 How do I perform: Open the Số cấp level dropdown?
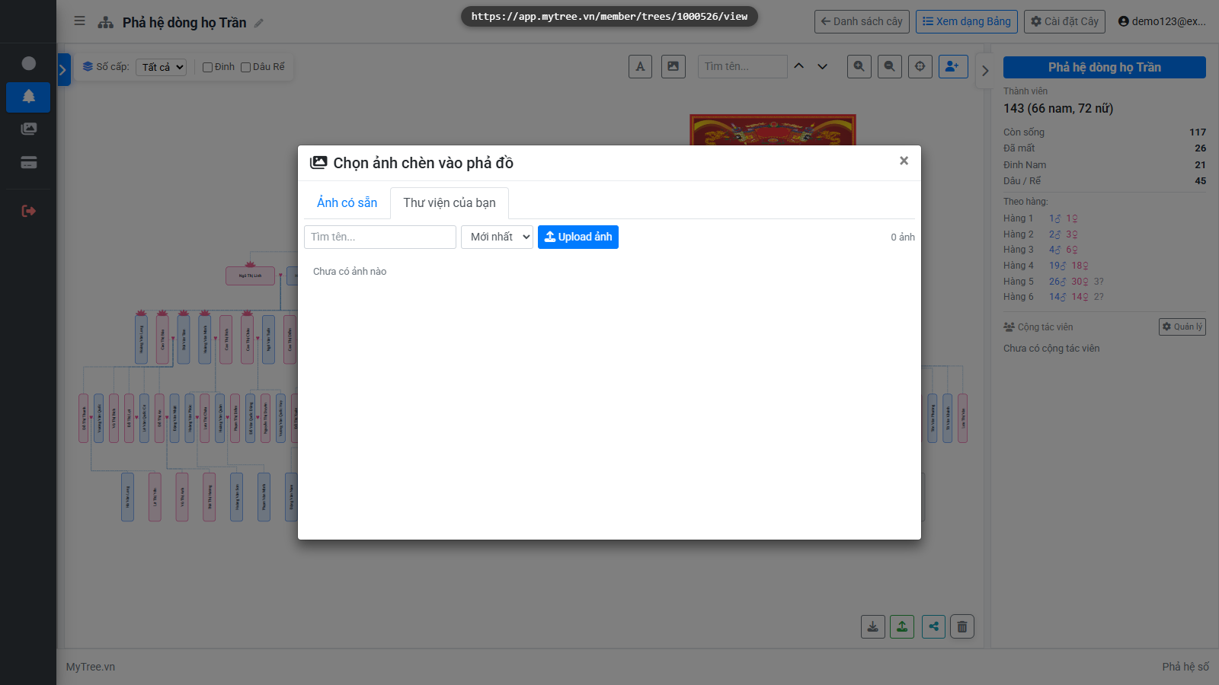pyautogui.click(x=162, y=67)
